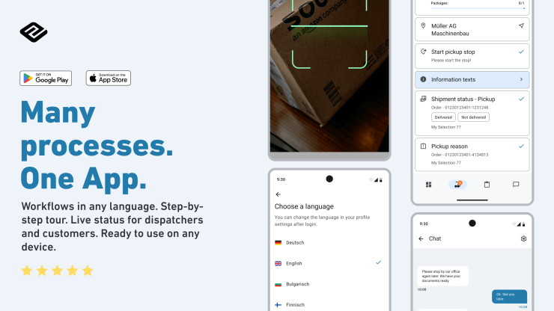Open the Google Play badge
Viewport: 554px width, 311px height.
point(46,78)
